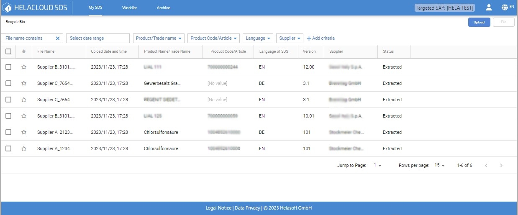Switch to the Worklist tab
Screen dimensions: 518x215
pyautogui.click(x=129, y=8)
